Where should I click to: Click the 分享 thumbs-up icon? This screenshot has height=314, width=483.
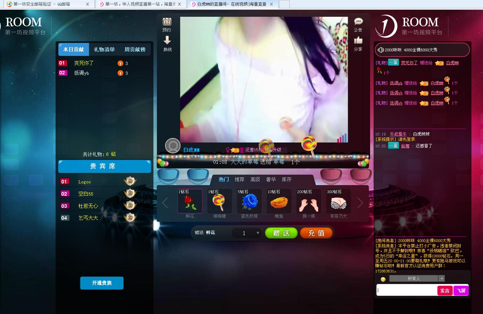(x=358, y=41)
